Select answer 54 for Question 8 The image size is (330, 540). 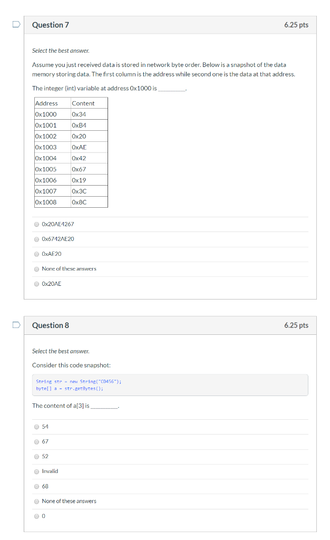36,427
